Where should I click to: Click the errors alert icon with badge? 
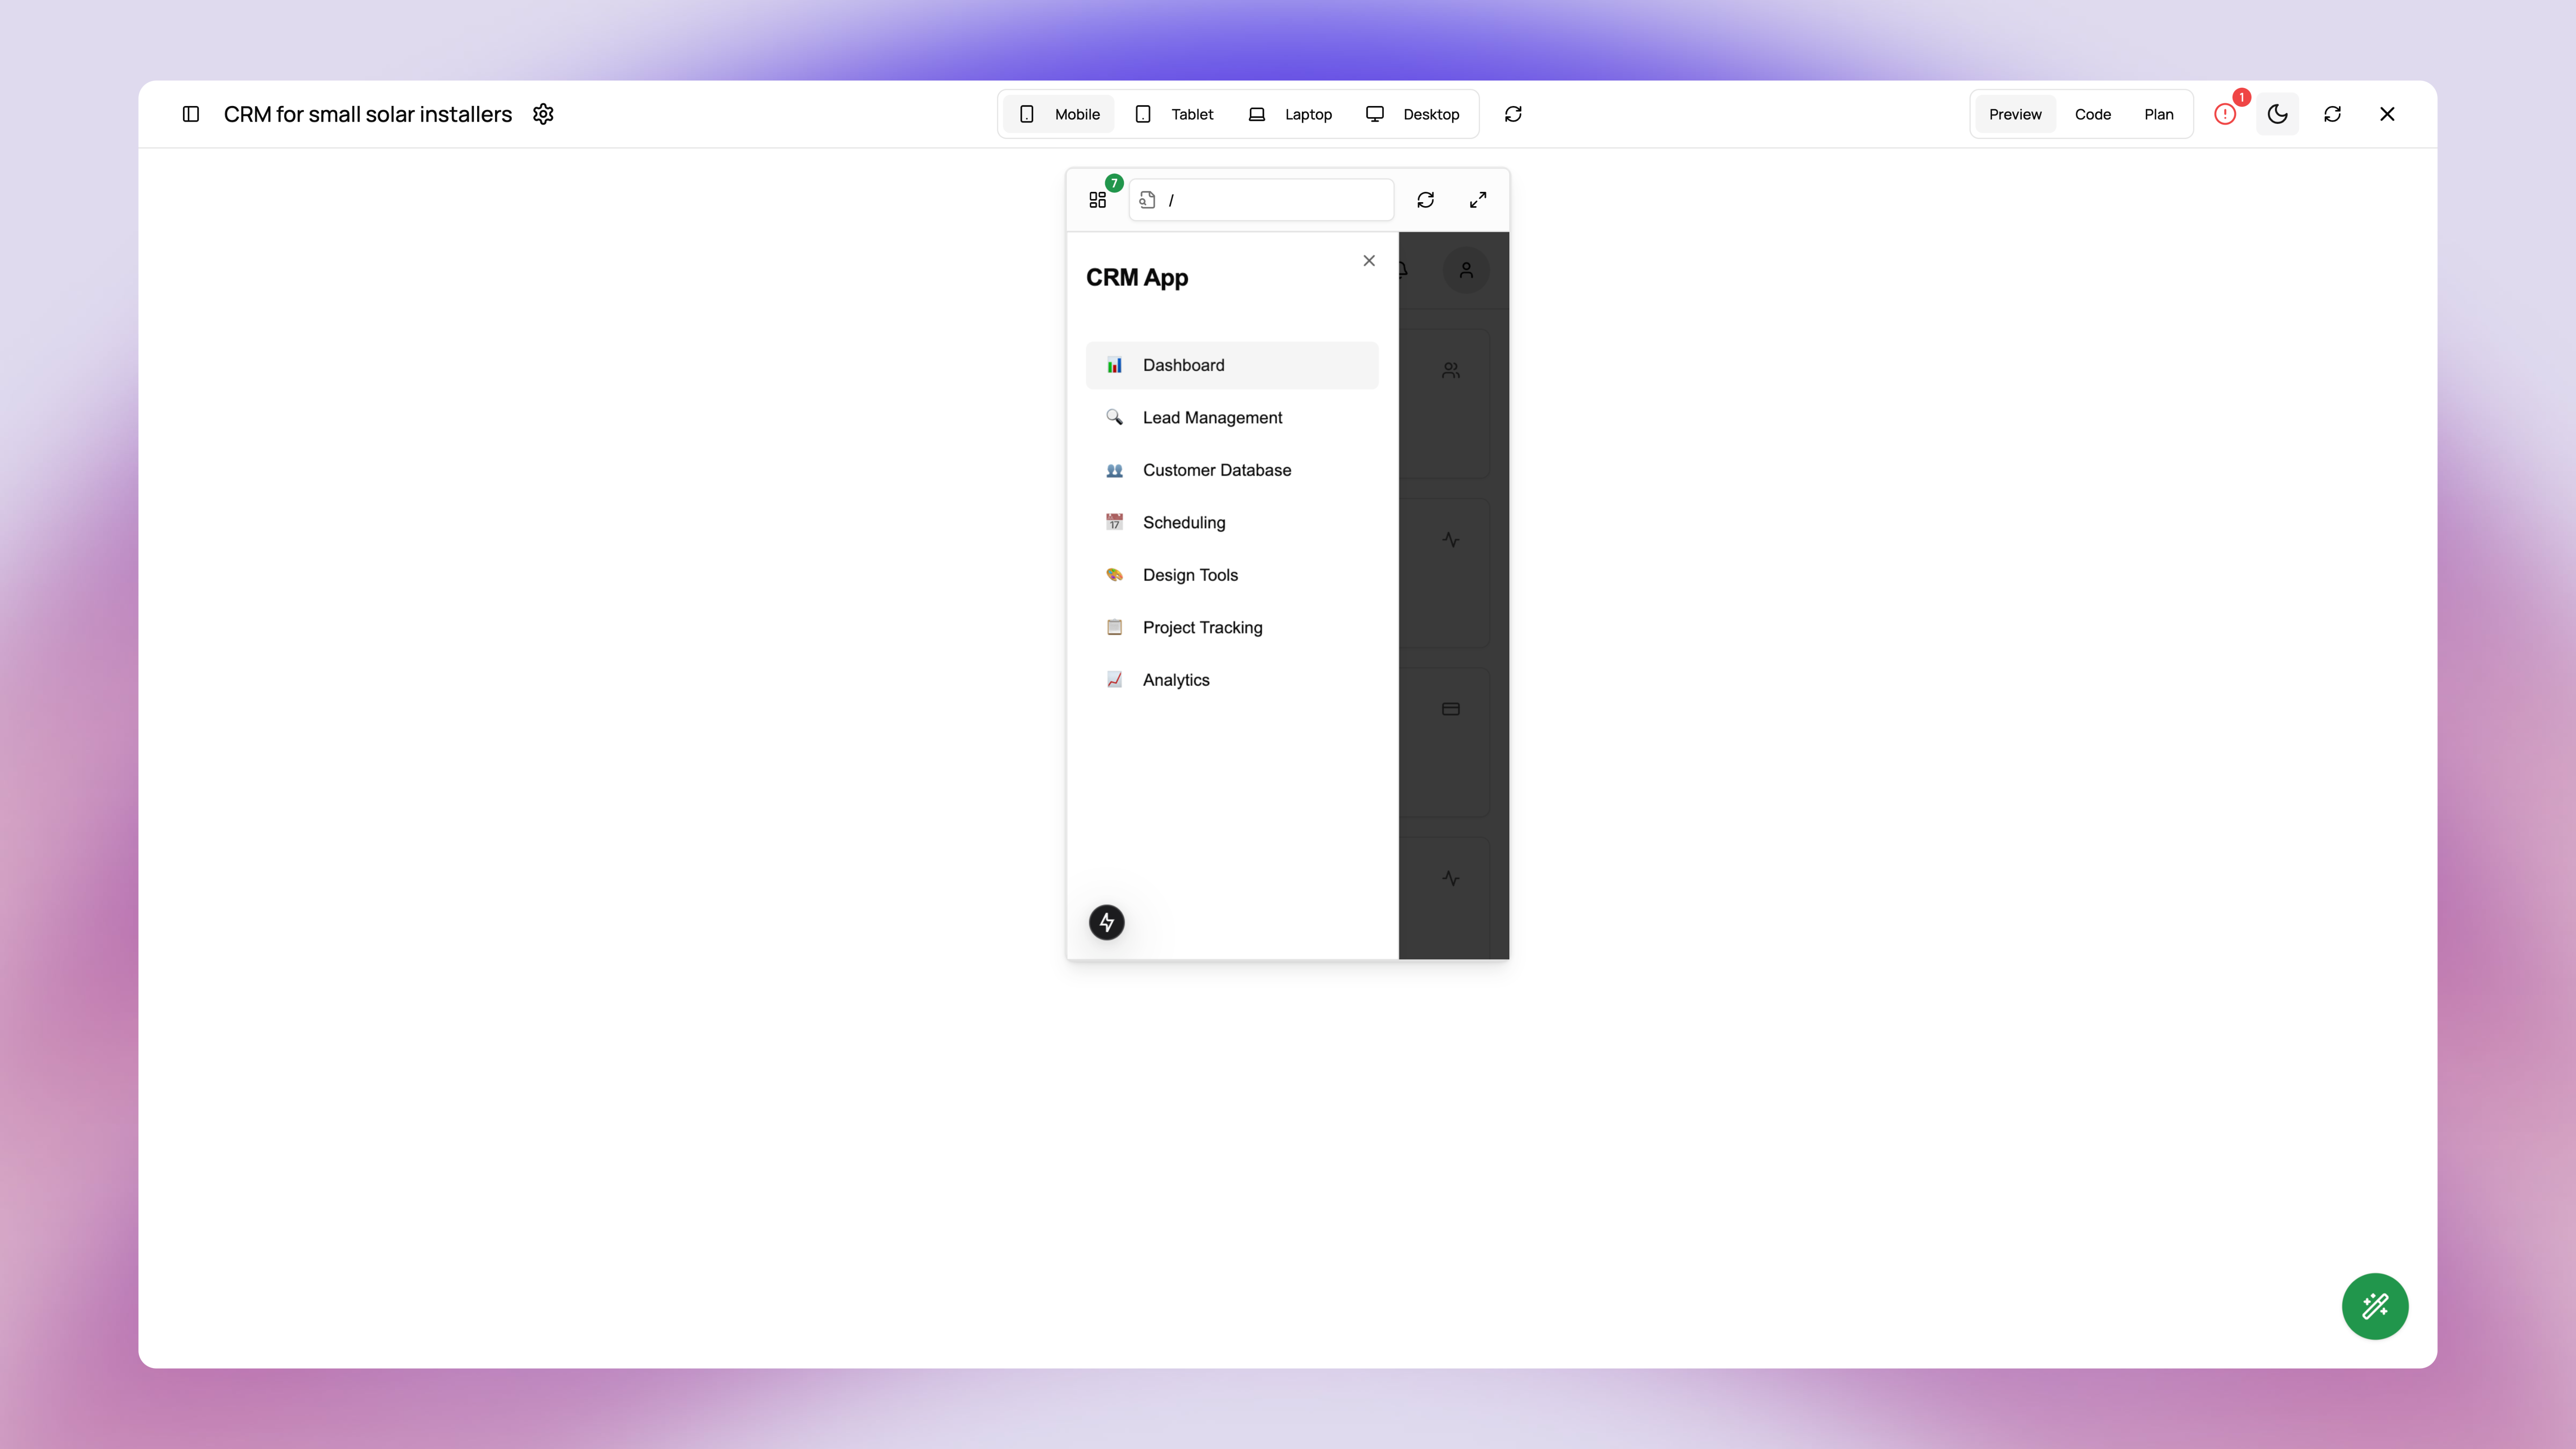coord(2225,114)
